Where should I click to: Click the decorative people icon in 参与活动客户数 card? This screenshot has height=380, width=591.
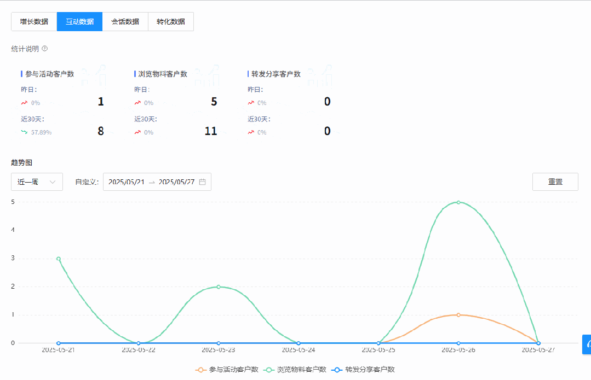pyautogui.click(x=94, y=77)
